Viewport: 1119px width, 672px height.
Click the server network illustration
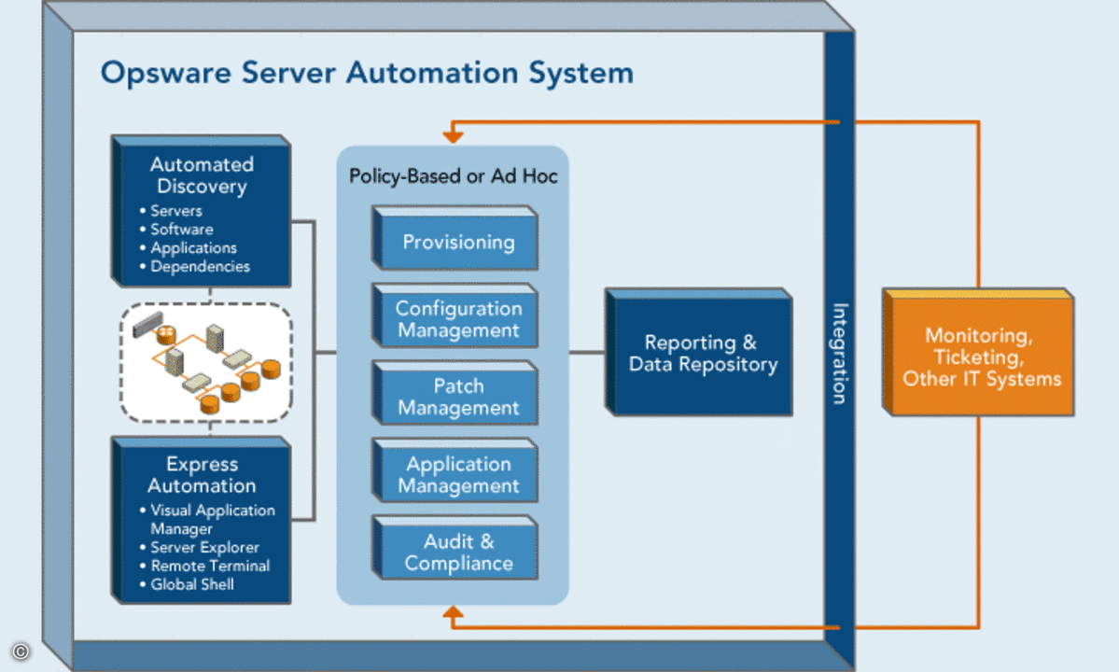pyautogui.click(x=206, y=362)
